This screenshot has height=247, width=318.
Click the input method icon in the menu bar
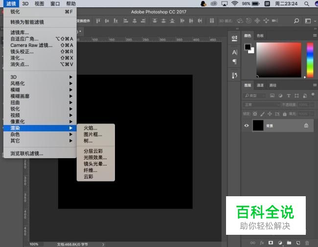267,3
